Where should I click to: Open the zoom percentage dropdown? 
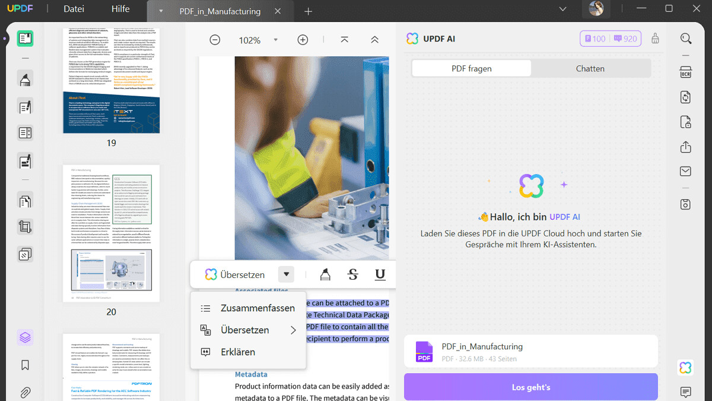pyautogui.click(x=275, y=40)
